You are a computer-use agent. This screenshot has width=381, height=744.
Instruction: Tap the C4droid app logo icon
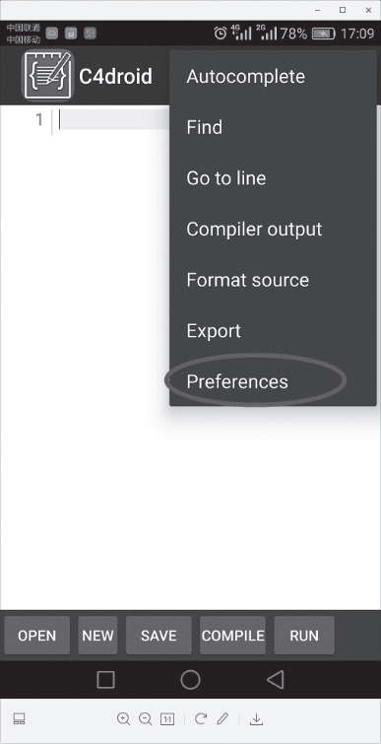coord(48,76)
